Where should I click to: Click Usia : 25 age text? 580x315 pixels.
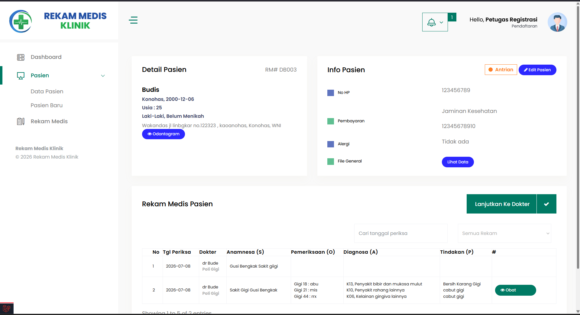[x=152, y=108]
